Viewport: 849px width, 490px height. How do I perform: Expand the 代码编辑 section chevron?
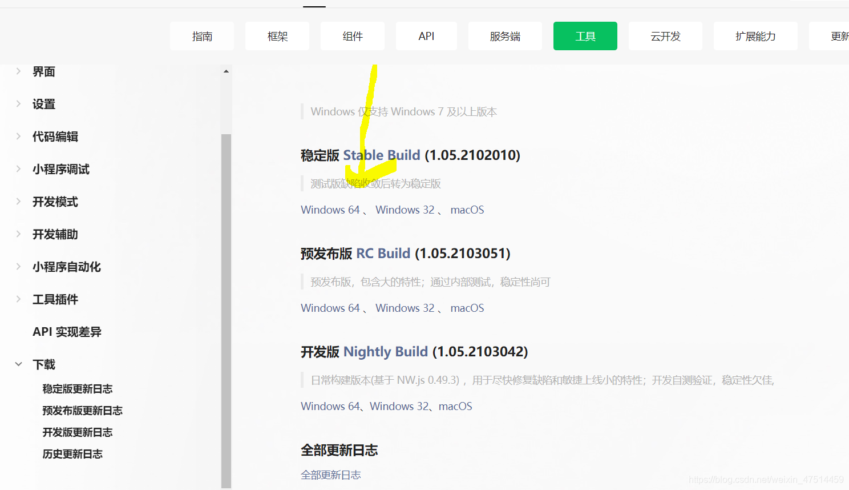coord(18,136)
